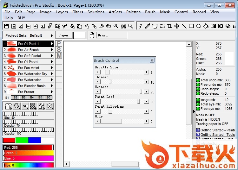Click the next page right-arrow icon
This screenshot has height=170, width=238.
point(36,26)
